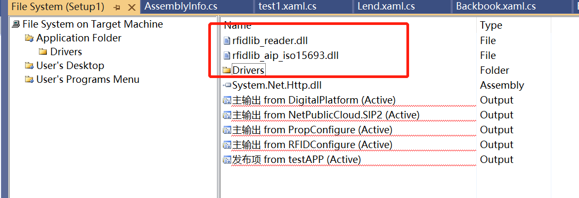This screenshot has height=198, width=579.
Task: Click output icon for DigitalPlatform row
Action: pos(227,100)
